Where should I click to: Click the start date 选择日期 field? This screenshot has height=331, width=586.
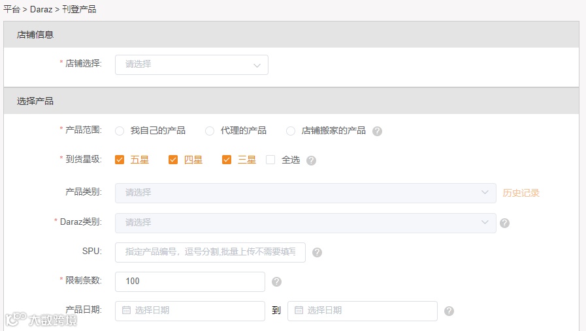click(x=190, y=311)
